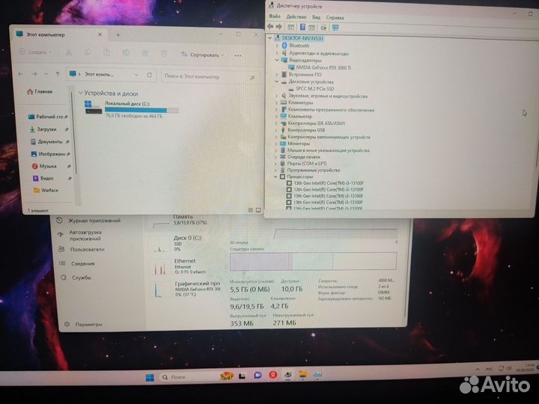Open new tab with plus in Explorer
This screenshot has width=539, height=404.
click(118, 34)
